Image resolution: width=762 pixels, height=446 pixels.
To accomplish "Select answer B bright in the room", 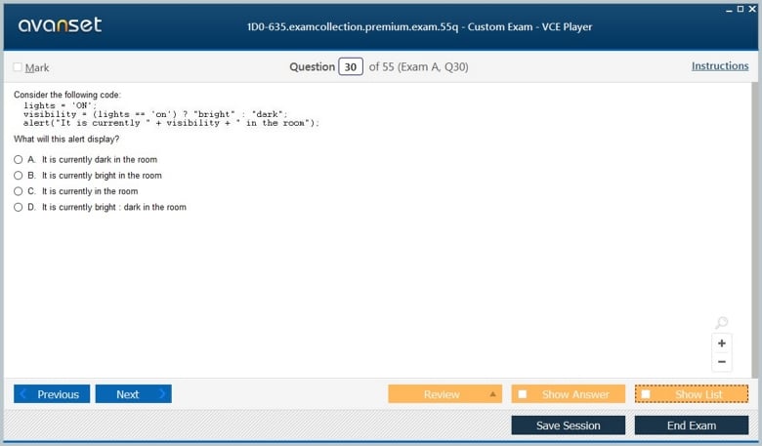I will pyautogui.click(x=18, y=176).
